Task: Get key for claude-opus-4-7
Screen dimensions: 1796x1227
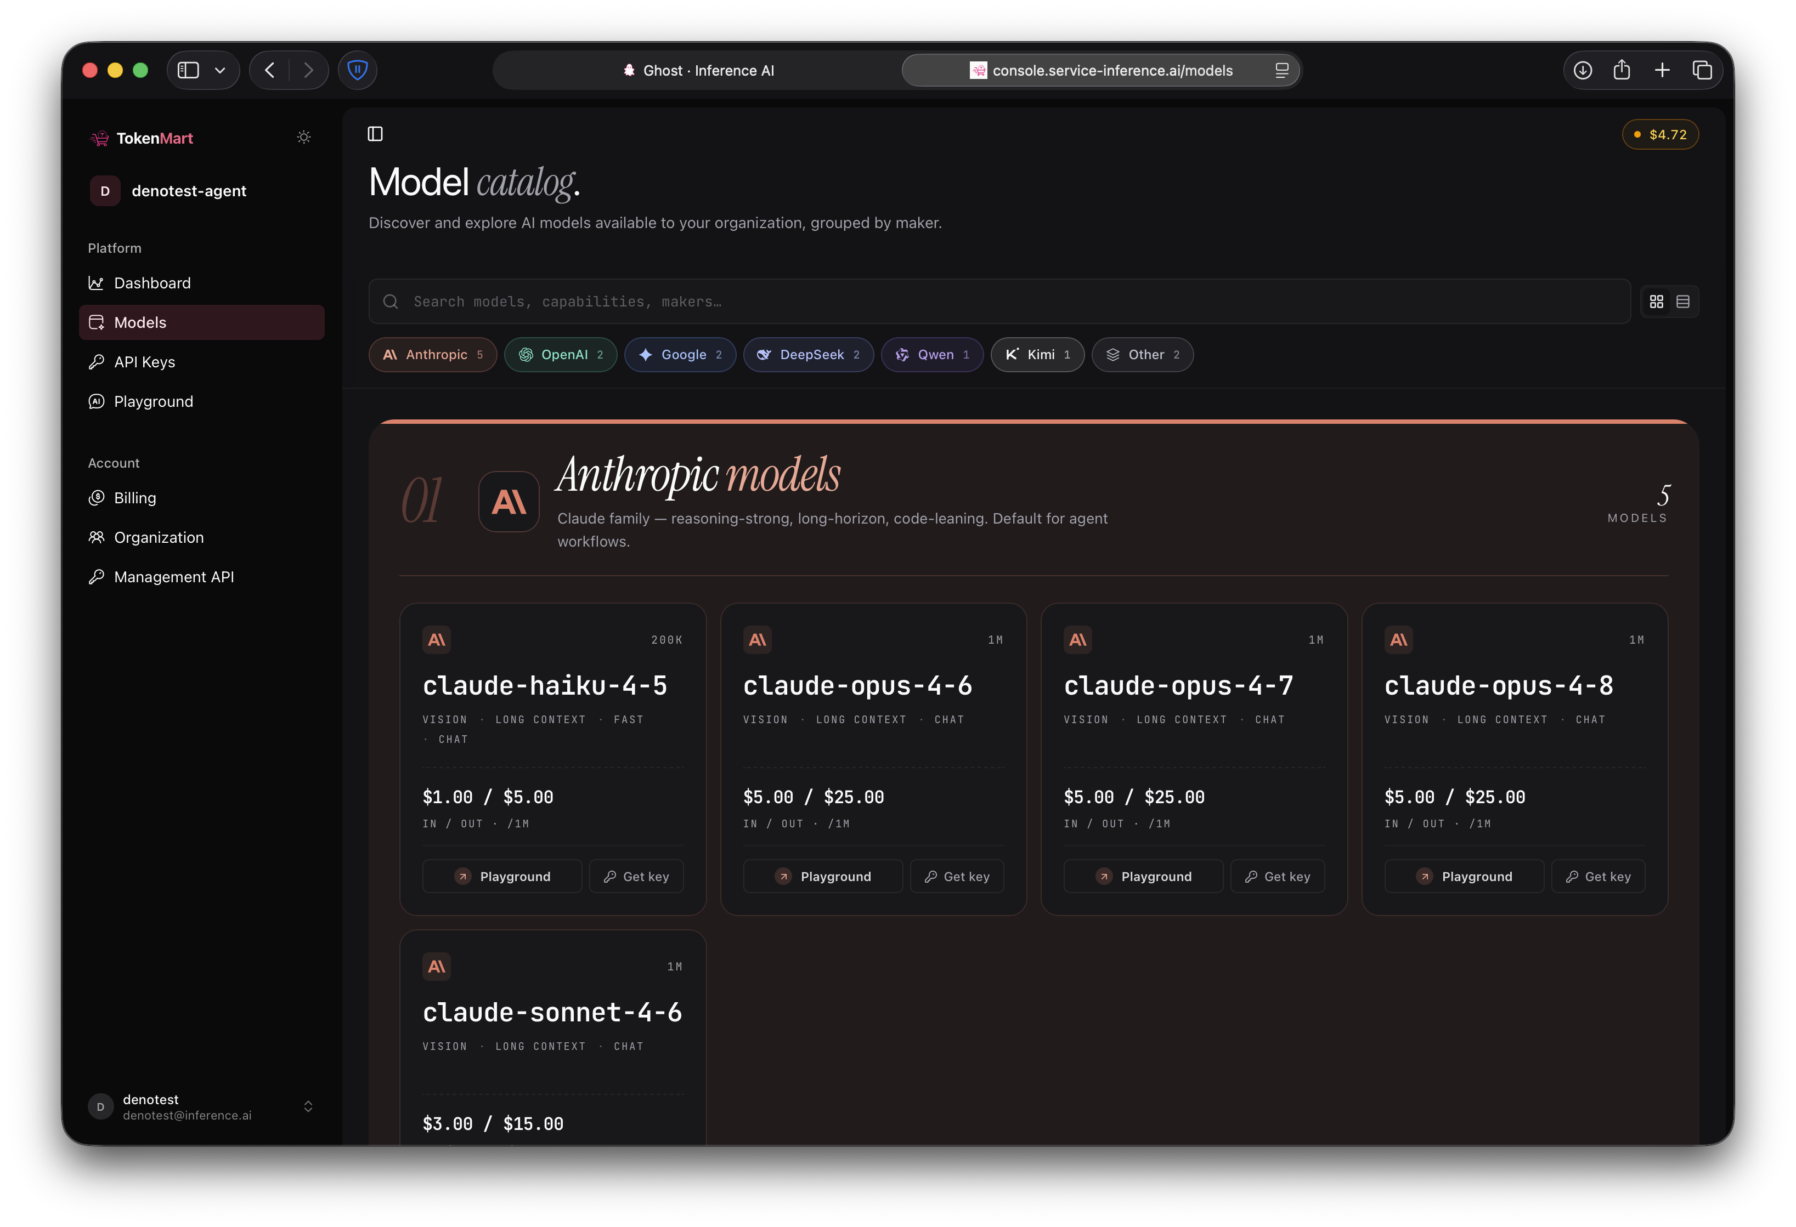Action: pos(1278,877)
